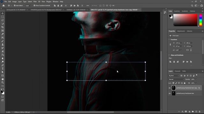The height and width of the screenshot is (114, 204).
Task: Select the Rectangular Marquee tool
Action: click(3, 17)
